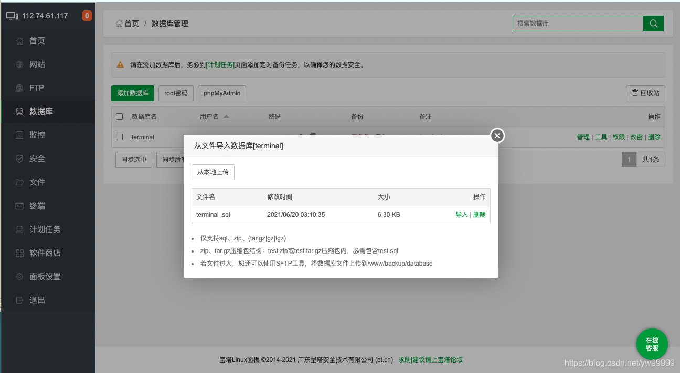The height and width of the screenshot is (373, 680).
Task: Click the home icon in the breadcrumb
Action: [x=119, y=24]
